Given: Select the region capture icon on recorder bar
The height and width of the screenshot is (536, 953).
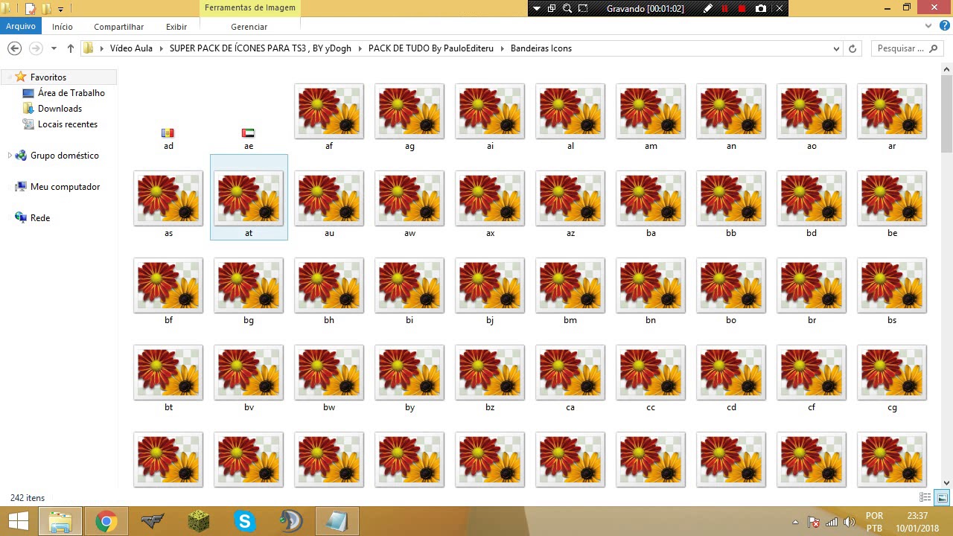Looking at the screenshot, I should [582, 8].
